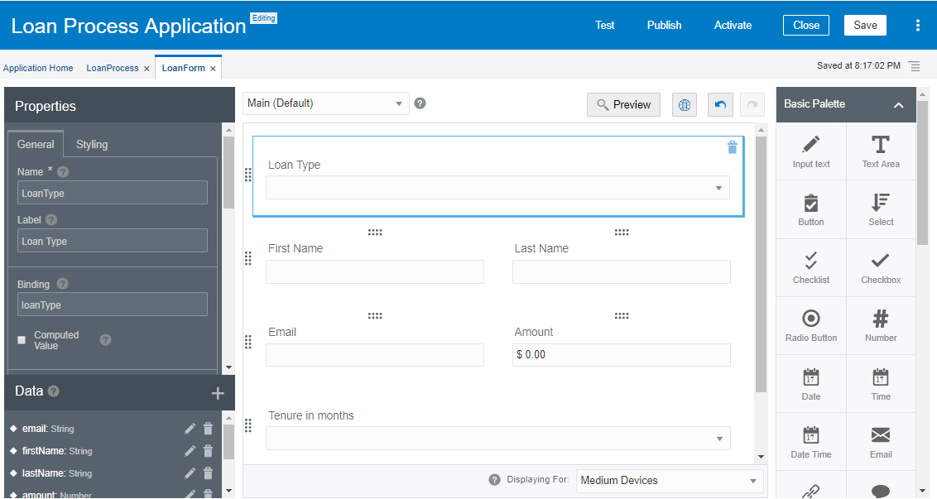Viewport: 937px width, 499px height.
Task: Delete the firstName data attribute
Action: coord(208,451)
